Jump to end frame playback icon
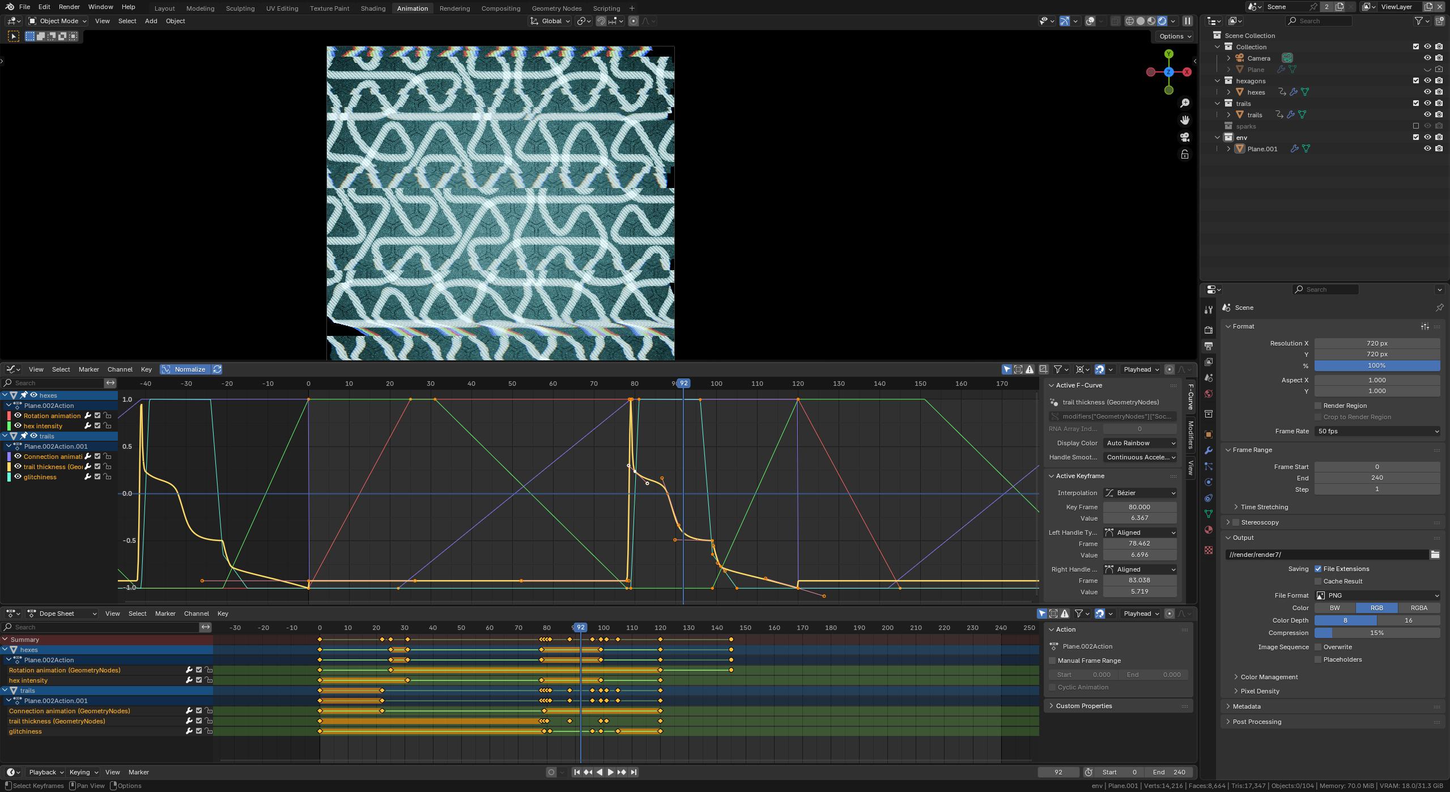 tap(633, 772)
